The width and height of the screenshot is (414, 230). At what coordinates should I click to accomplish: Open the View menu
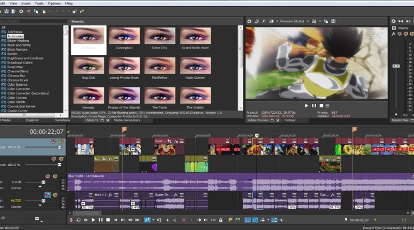click(x=13, y=4)
